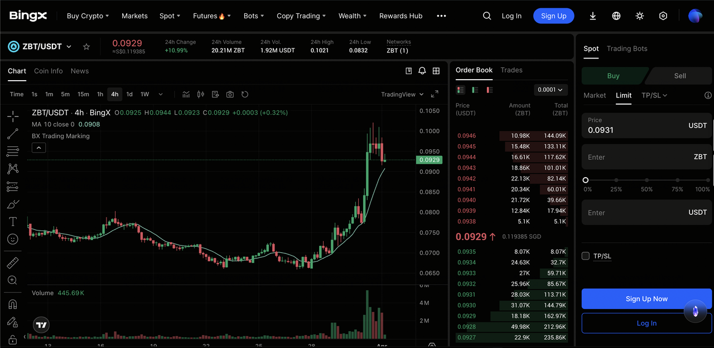
Task: Add ZBT/USDT to favorites star
Action: coord(86,47)
